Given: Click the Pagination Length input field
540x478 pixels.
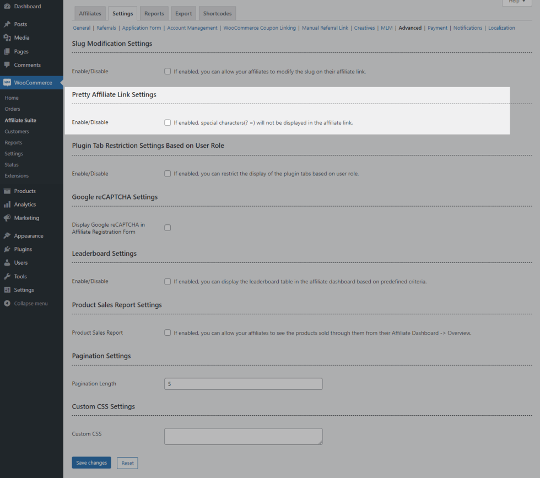Looking at the screenshot, I should tap(243, 384).
